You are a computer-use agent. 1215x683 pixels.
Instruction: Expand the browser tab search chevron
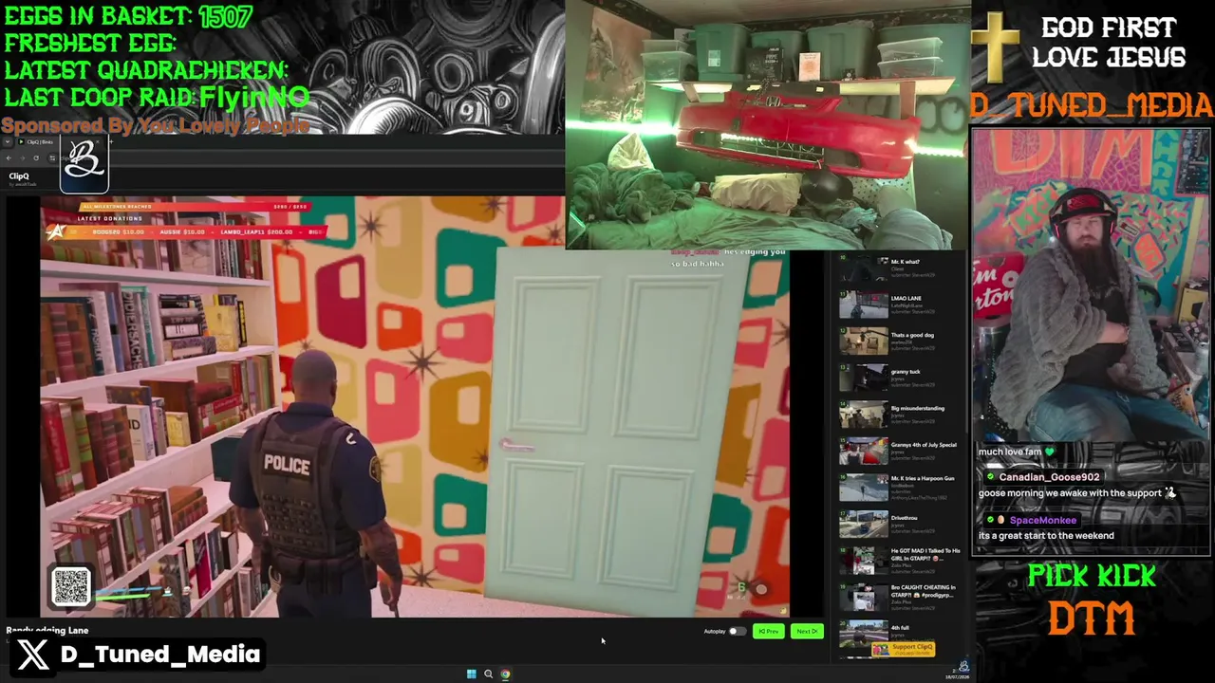pyautogui.click(x=9, y=142)
